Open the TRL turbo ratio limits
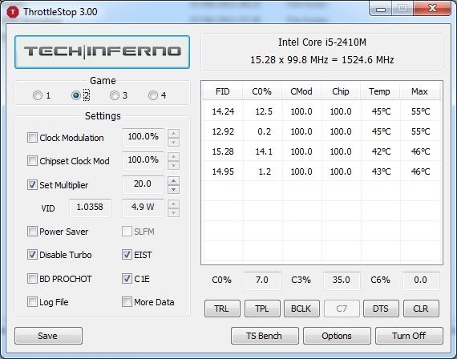 [222, 309]
